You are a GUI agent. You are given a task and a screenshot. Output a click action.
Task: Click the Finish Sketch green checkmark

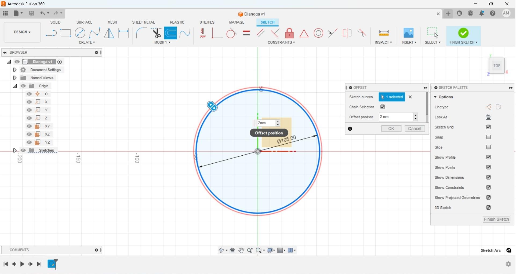tap(463, 33)
